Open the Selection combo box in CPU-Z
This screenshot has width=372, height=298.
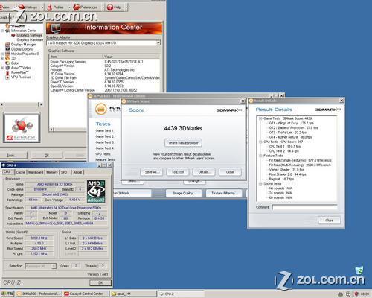(x=41, y=266)
